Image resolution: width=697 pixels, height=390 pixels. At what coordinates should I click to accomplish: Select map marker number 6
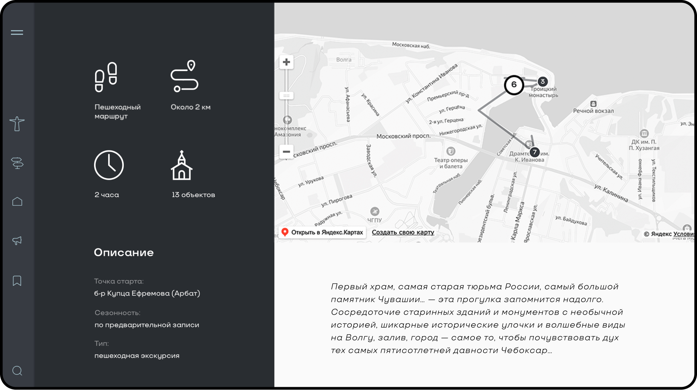coord(514,84)
